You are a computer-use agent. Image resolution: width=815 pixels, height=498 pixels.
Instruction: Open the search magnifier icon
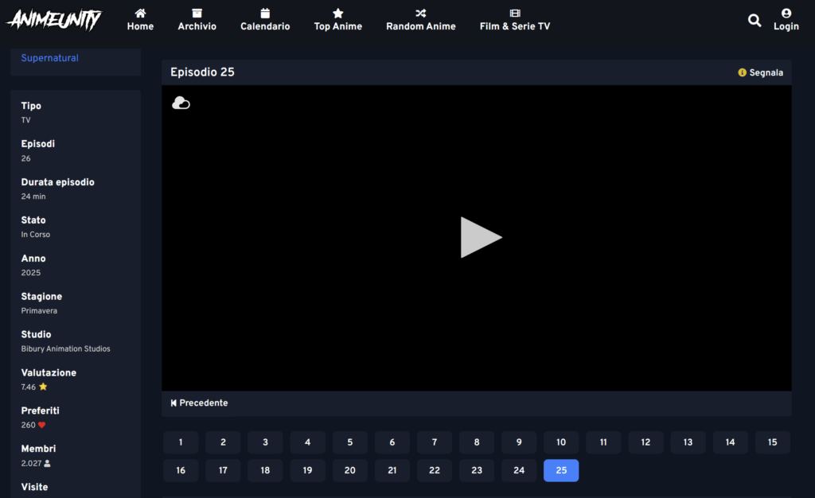pyautogui.click(x=755, y=21)
